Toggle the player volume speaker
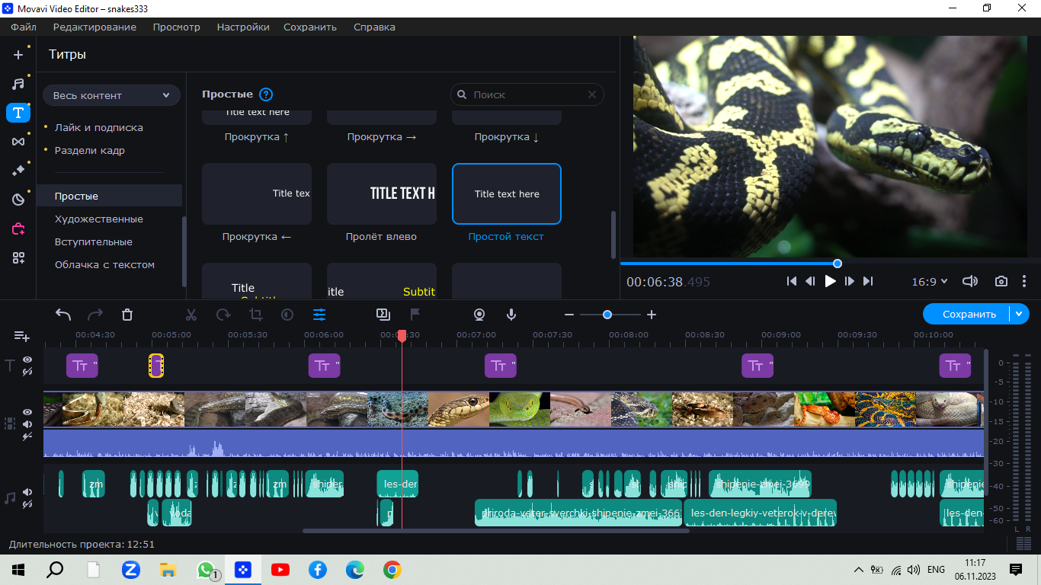Image resolution: width=1041 pixels, height=585 pixels. [970, 281]
